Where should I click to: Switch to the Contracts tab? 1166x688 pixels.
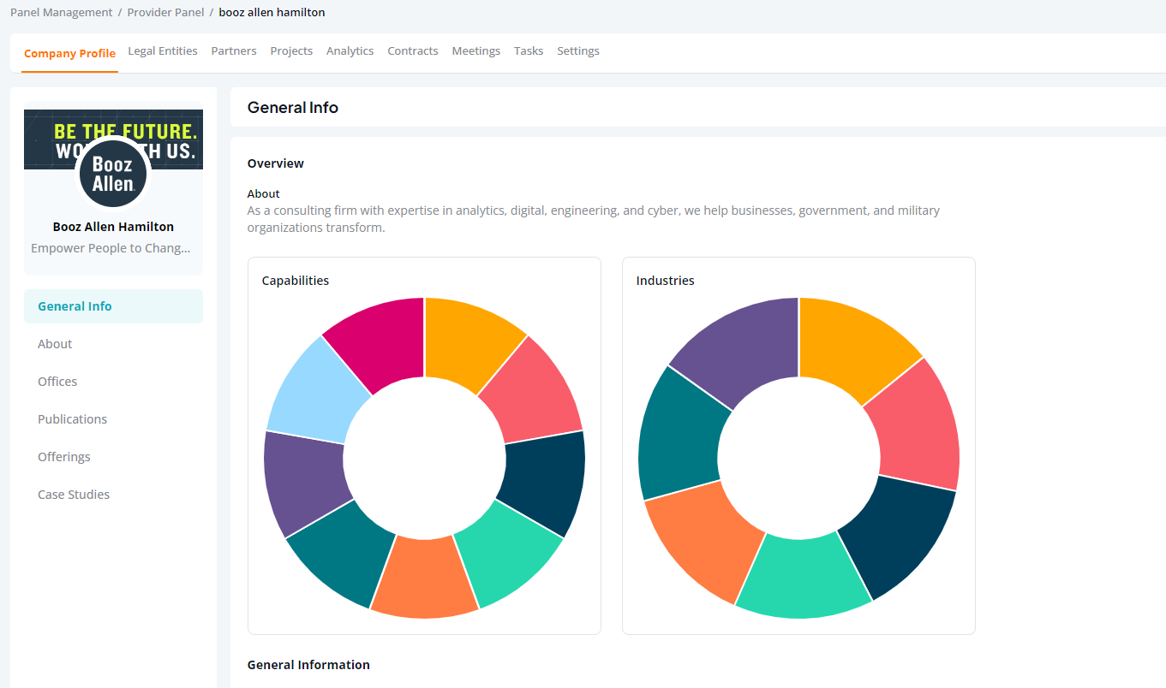point(413,51)
